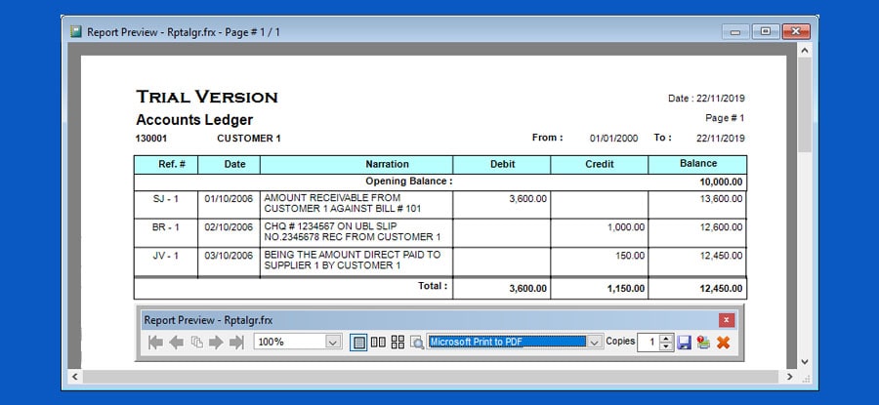
Task: Click the 'Page # 1' label
Action: click(725, 118)
